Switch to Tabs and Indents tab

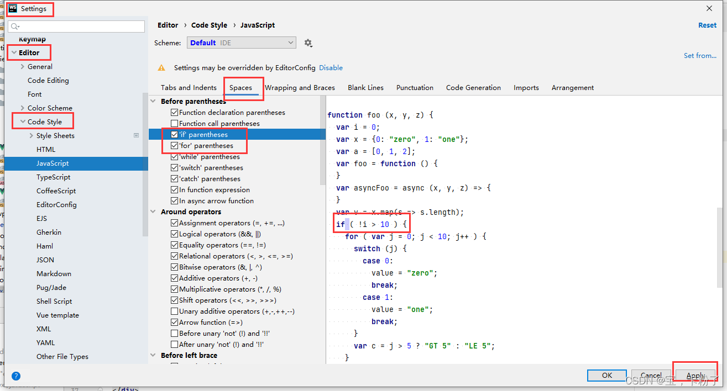(x=189, y=88)
